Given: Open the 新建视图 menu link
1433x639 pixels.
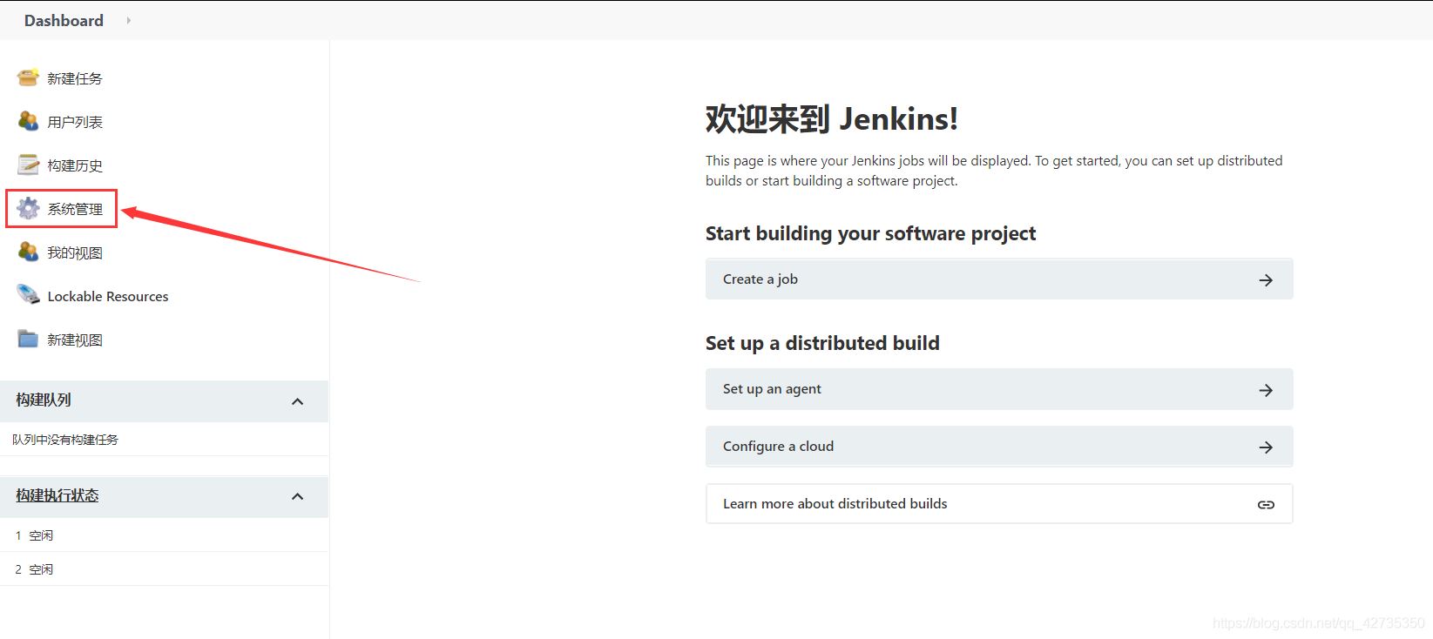Looking at the screenshot, I should (x=75, y=340).
